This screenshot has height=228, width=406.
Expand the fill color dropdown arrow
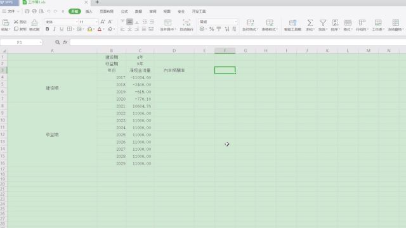(94, 29)
